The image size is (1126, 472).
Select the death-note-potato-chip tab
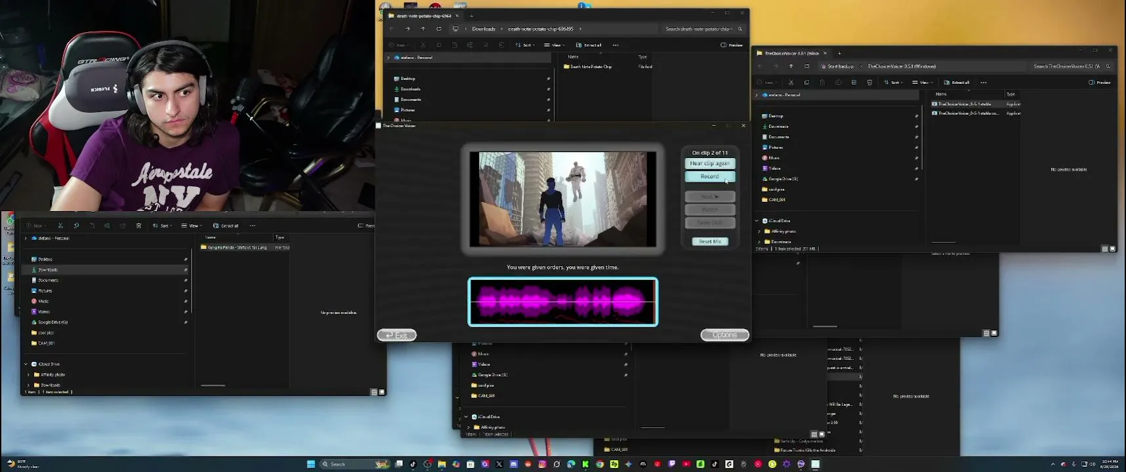pos(423,16)
